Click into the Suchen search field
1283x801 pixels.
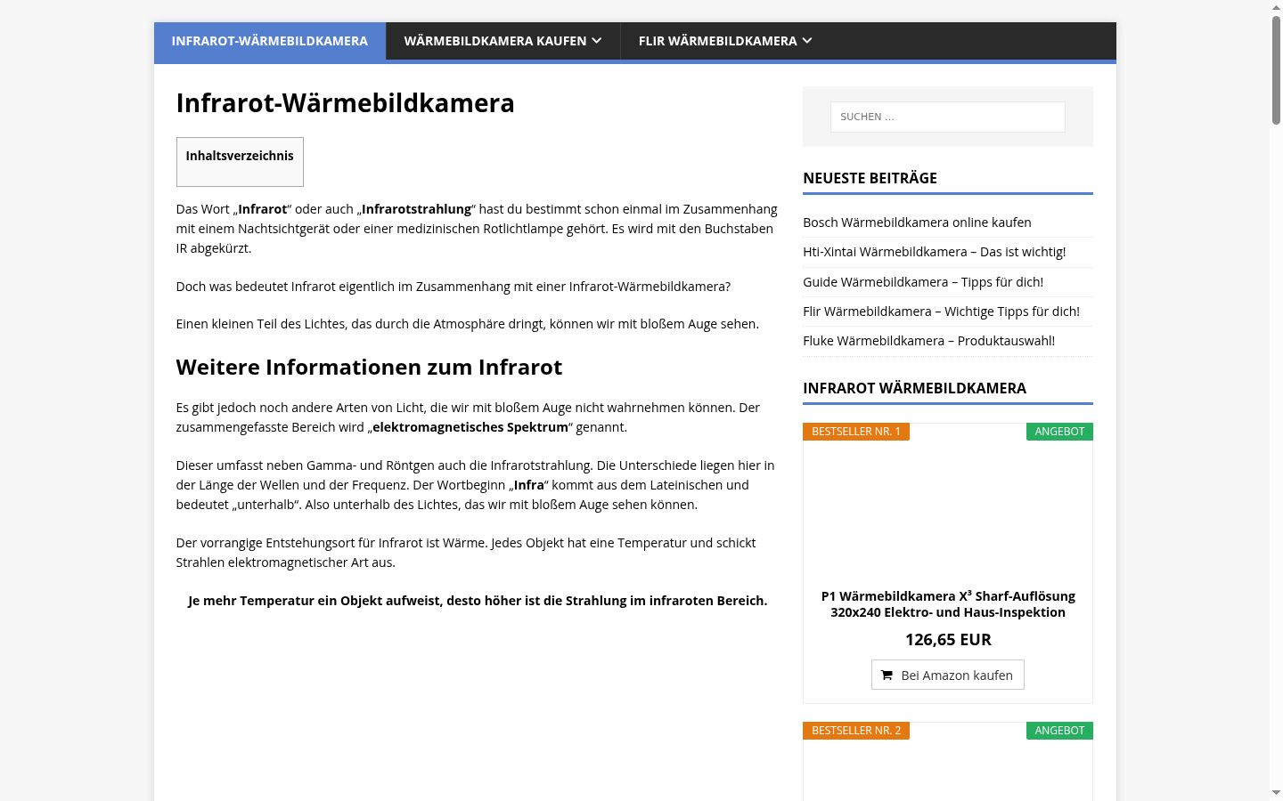tap(948, 117)
